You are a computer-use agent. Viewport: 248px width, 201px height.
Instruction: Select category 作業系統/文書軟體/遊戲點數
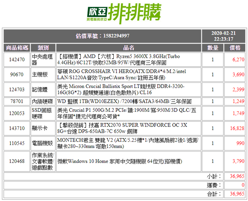[43, 161]
